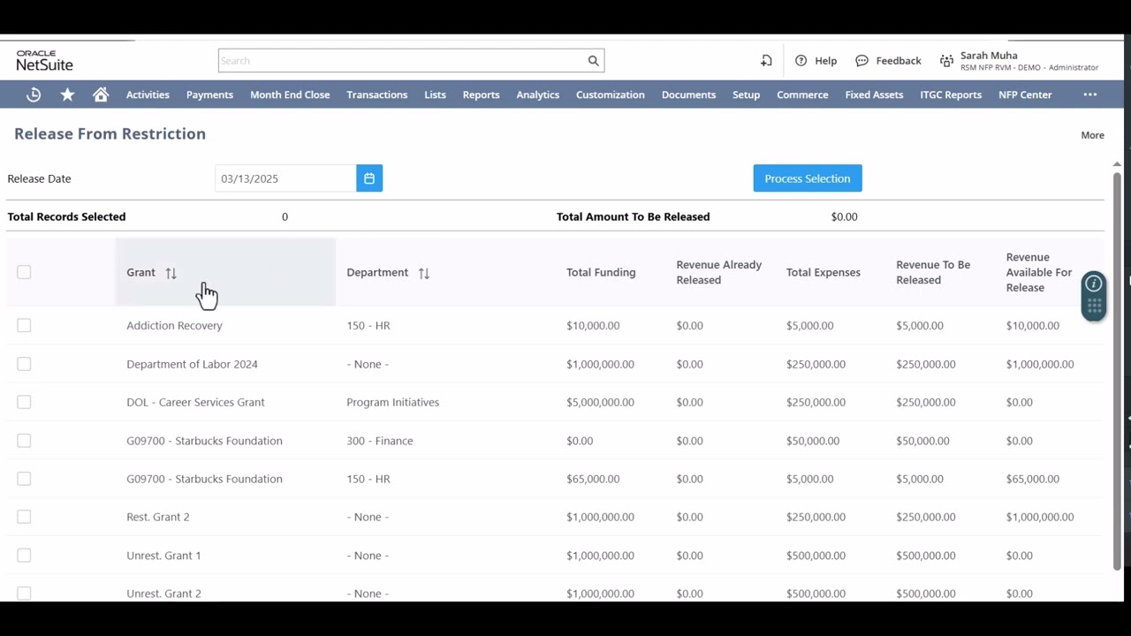Open the Setup menu
The image size is (1131, 636).
746,95
